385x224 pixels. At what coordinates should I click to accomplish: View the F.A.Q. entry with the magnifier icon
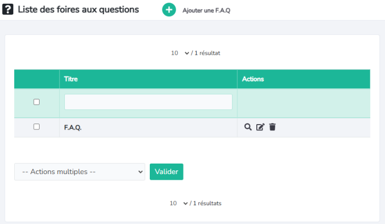(248, 127)
